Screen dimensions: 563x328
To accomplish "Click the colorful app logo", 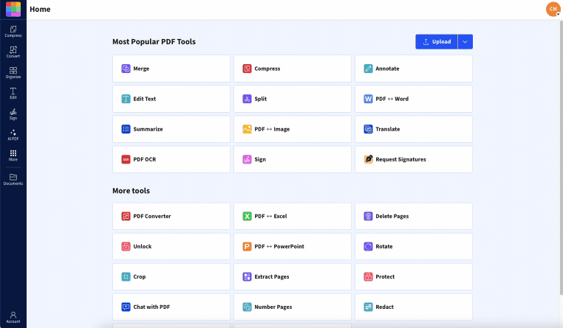I will [13, 9].
